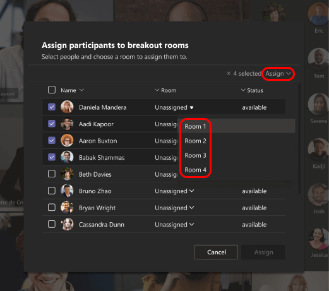The height and width of the screenshot is (291, 329).
Task: Click the Status column sort chevron
Action: [x=243, y=90]
